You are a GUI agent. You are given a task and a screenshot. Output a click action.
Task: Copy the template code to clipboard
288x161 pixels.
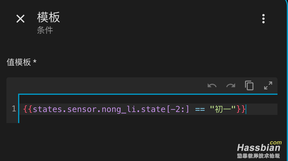point(249,85)
